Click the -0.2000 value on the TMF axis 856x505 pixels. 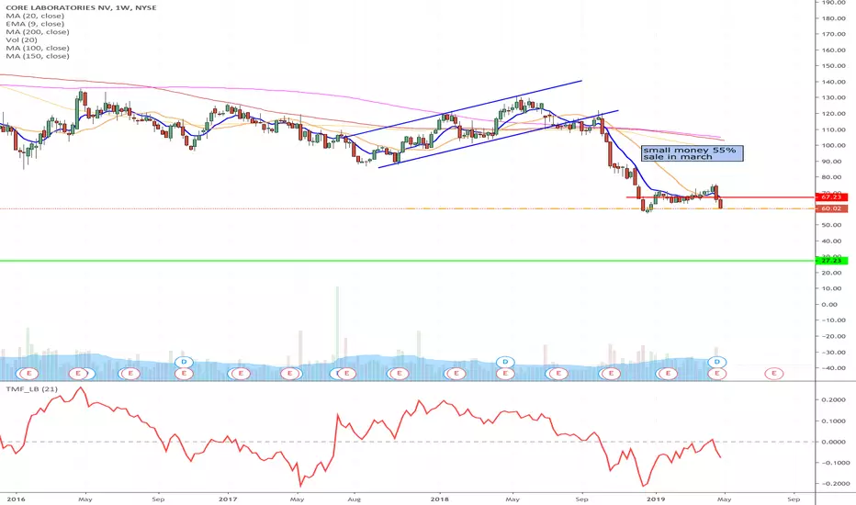(x=835, y=484)
